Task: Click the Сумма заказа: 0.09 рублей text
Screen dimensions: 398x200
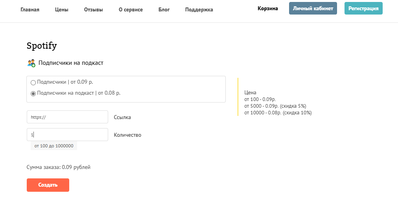Action: pyautogui.click(x=58, y=167)
